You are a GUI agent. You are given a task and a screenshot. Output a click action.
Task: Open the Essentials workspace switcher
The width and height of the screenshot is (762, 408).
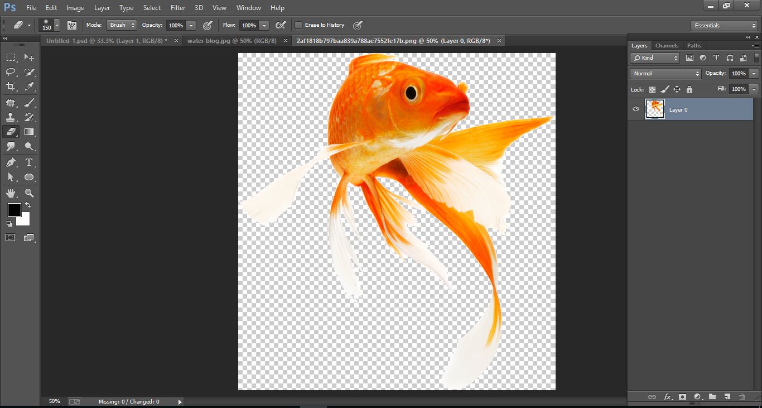point(723,25)
